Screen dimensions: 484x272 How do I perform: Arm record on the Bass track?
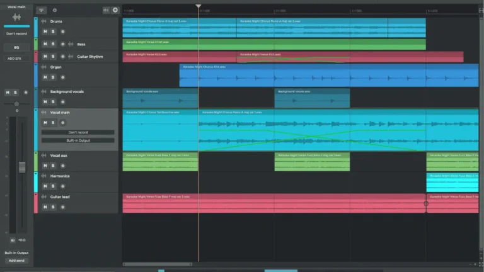(x=62, y=44)
